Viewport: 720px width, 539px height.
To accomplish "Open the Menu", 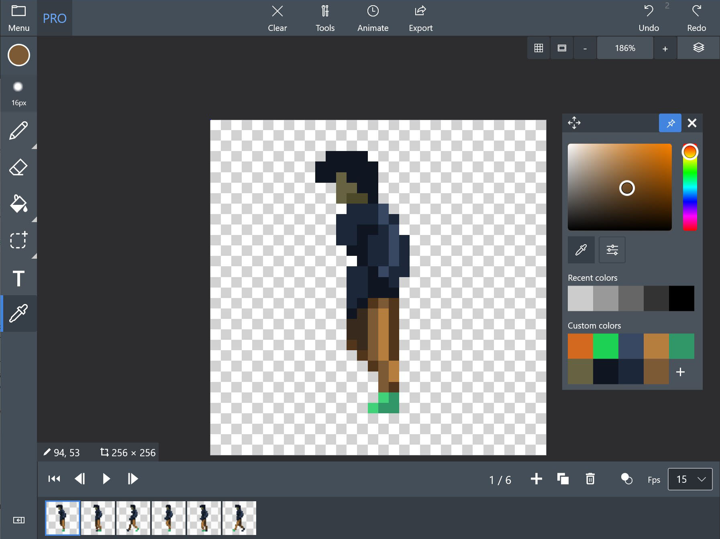I will [18, 18].
